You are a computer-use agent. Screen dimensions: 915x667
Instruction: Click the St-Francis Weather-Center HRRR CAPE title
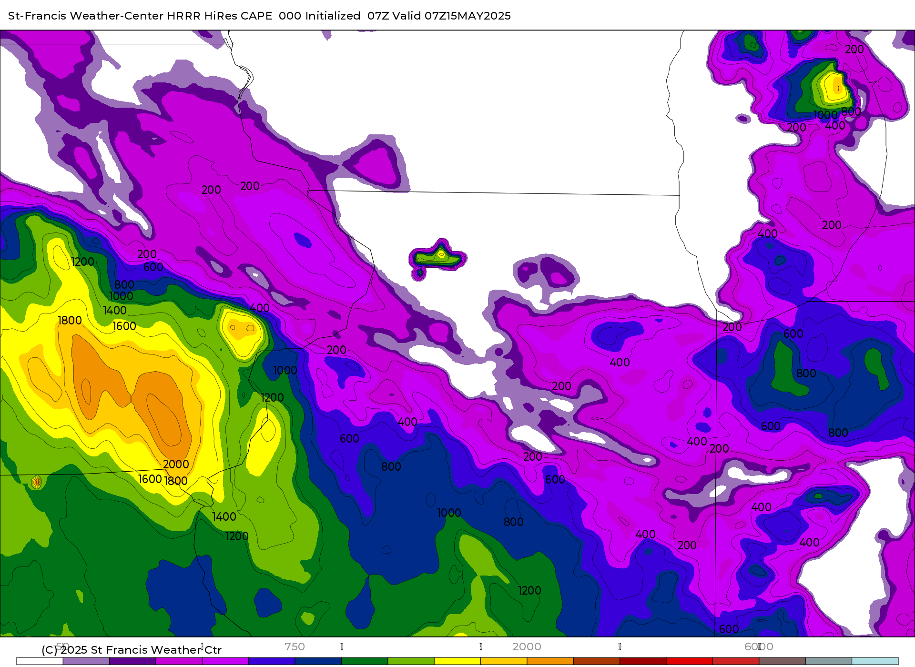click(259, 16)
